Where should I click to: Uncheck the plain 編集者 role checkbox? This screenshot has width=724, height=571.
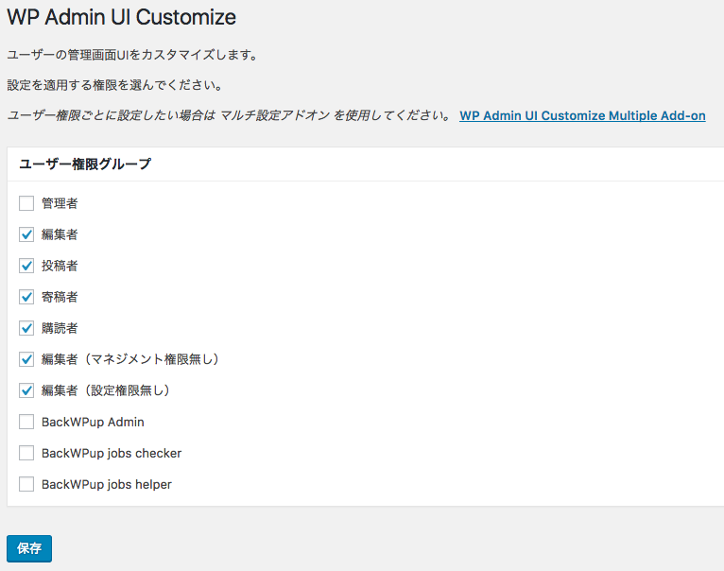[x=26, y=234]
